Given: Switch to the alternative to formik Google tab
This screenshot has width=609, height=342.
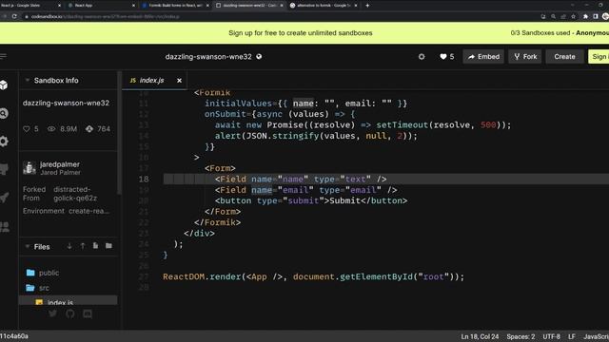Looking at the screenshot, I should pyautogui.click(x=324, y=6).
